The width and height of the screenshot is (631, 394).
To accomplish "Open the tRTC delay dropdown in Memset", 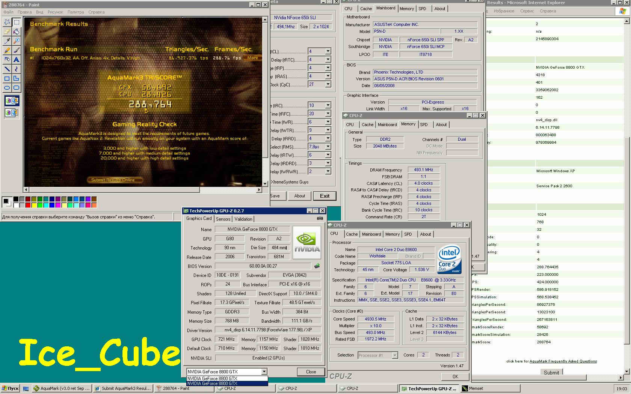I will click(x=328, y=60).
